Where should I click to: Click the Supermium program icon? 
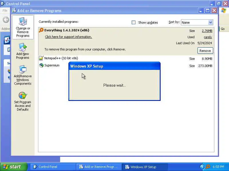click(x=41, y=66)
